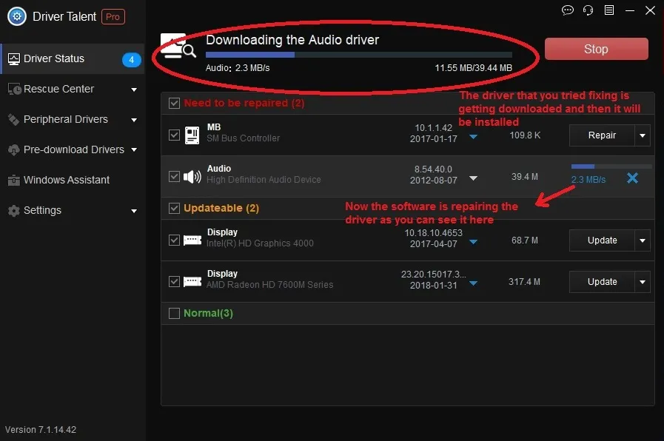664x441 pixels.
Task: Open Windows Assistant menu item
Action: click(x=72, y=181)
